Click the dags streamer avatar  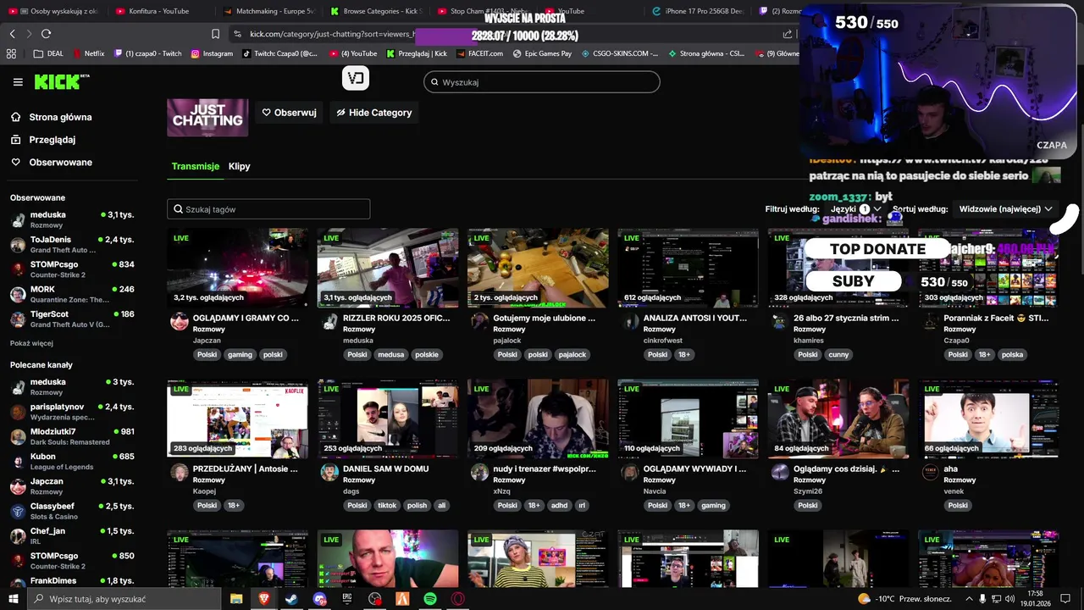tap(329, 472)
